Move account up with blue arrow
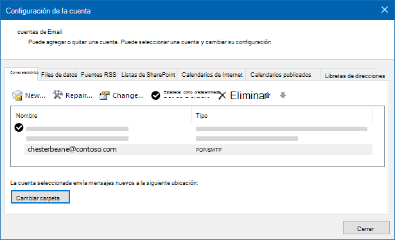 click(x=268, y=95)
